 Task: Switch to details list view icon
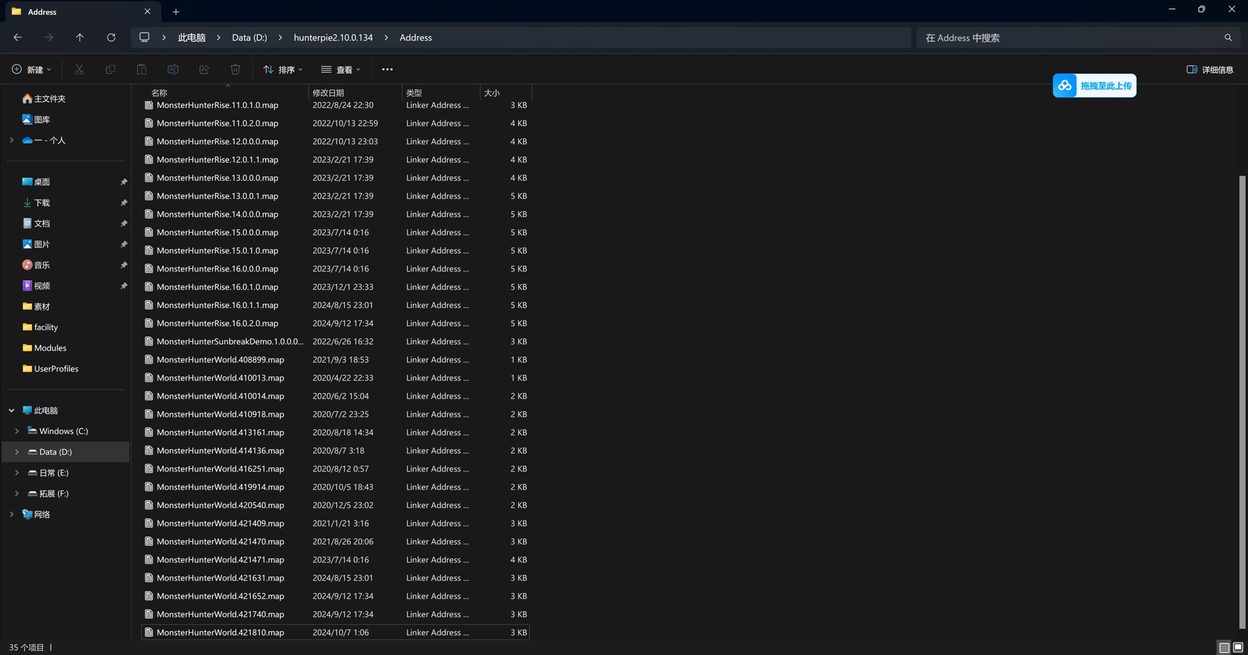pyautogui.click(x=1224, y=648)
